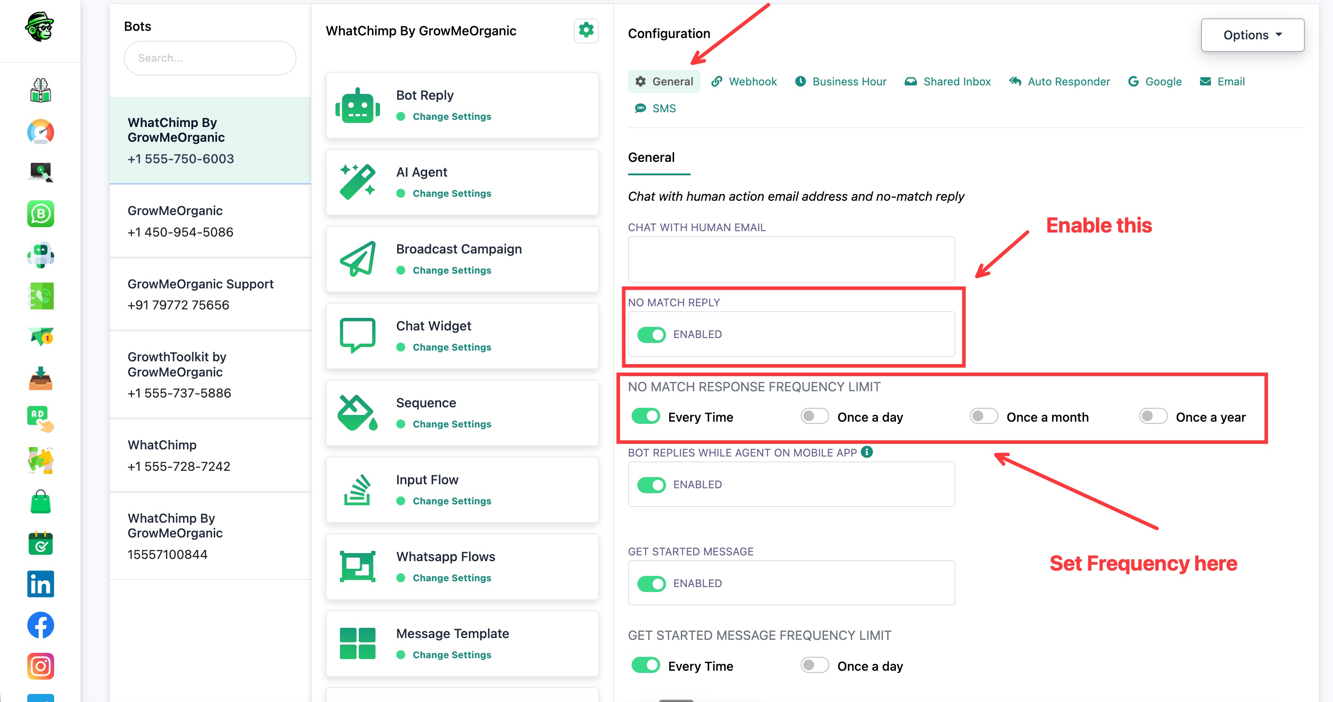Open the LinkedIn sidebar icon

click(x=40, y=584)
